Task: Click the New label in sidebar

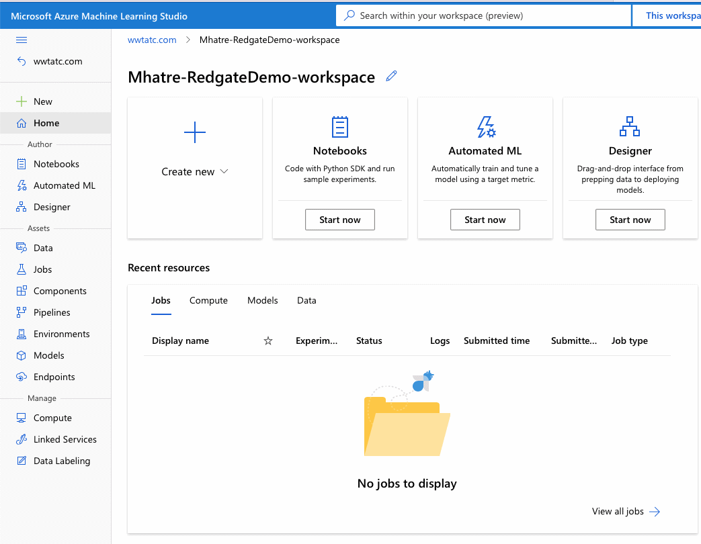Action: coord(43,101)
